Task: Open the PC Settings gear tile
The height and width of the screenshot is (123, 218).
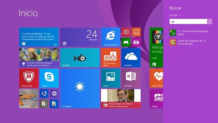Action: [54, 93]
